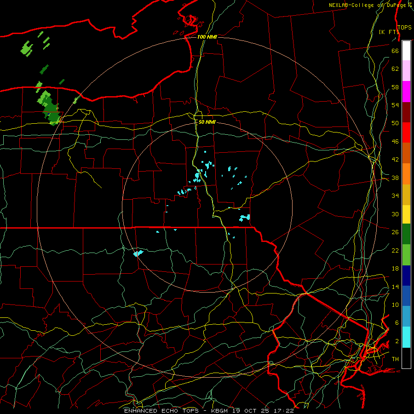This screenshot has height=414, width=414.
Task: Click the dark green legend swatch
Action: [406, 234]
